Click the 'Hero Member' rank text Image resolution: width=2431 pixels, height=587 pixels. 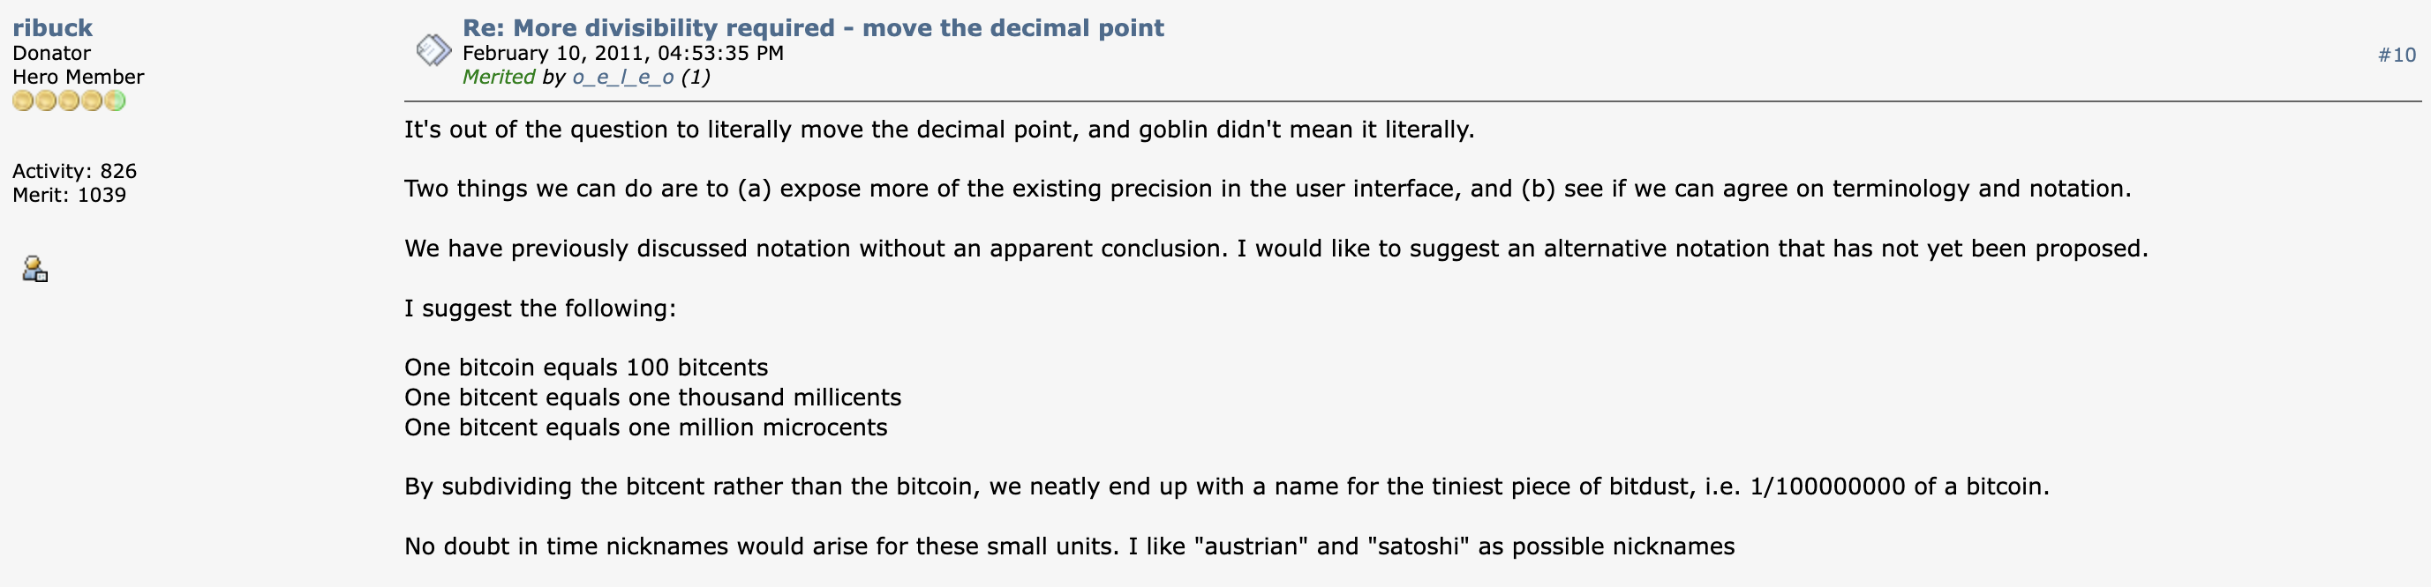click(x=78, y=78)
